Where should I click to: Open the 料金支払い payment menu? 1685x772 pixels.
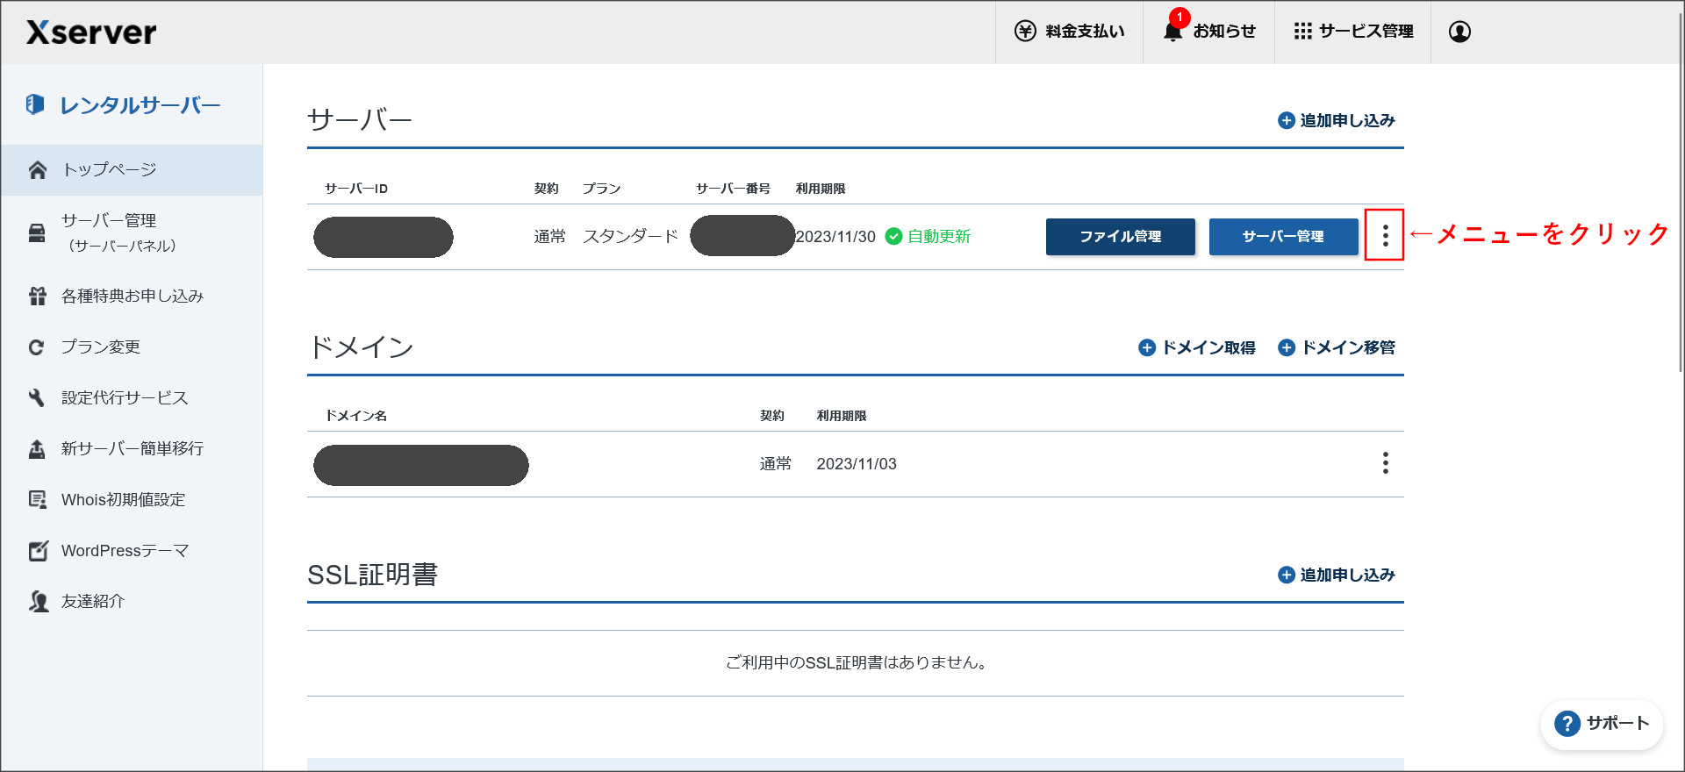pyautogui.click(x=1069, y=32)
